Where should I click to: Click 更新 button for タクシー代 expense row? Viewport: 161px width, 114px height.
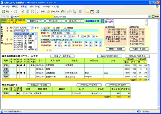[x=6, y=93]
